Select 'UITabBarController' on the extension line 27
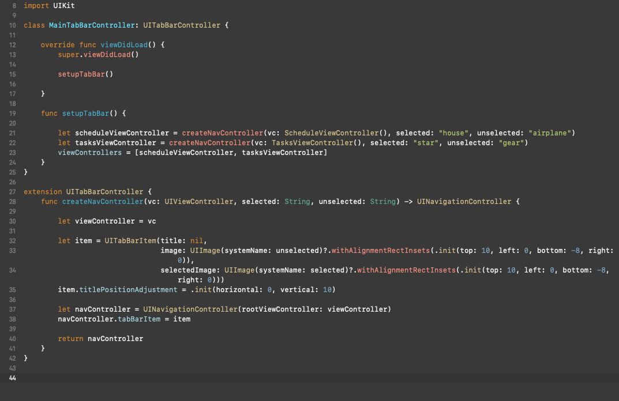 click(104, 192)
